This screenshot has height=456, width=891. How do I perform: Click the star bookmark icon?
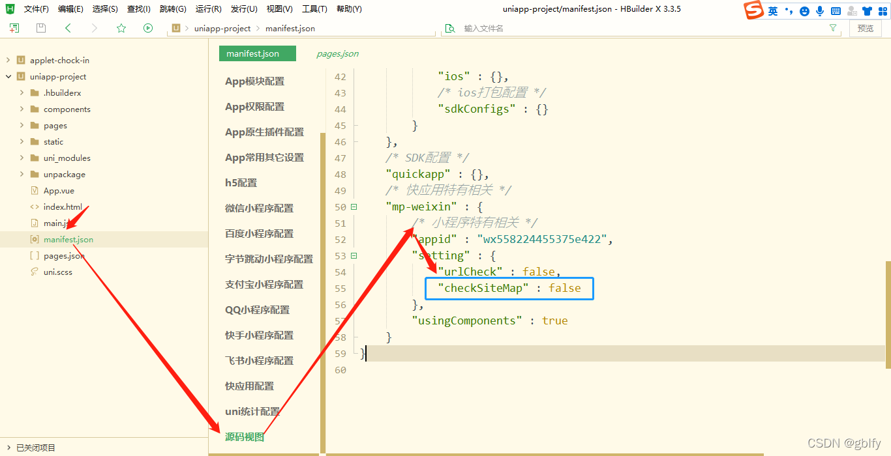(x=121, y=28)
